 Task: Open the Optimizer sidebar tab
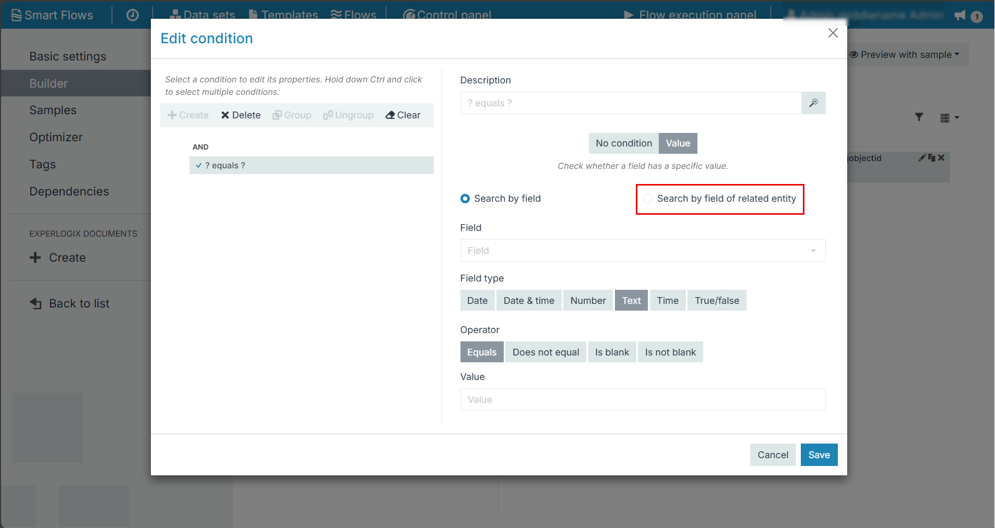point(56,137)
